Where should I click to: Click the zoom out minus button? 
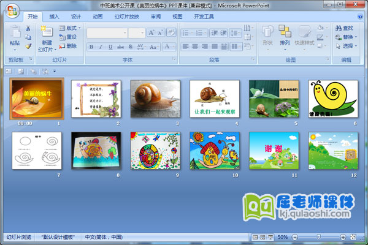[x=295, y=237]
